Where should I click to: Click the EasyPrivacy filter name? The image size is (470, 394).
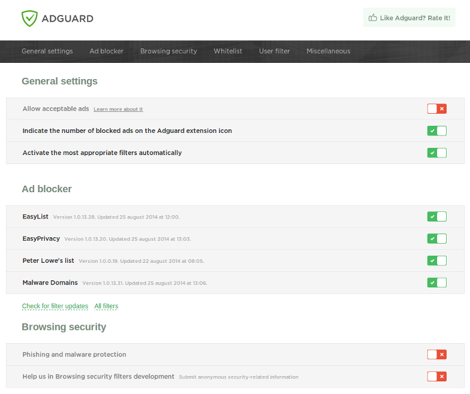point(41,238)
